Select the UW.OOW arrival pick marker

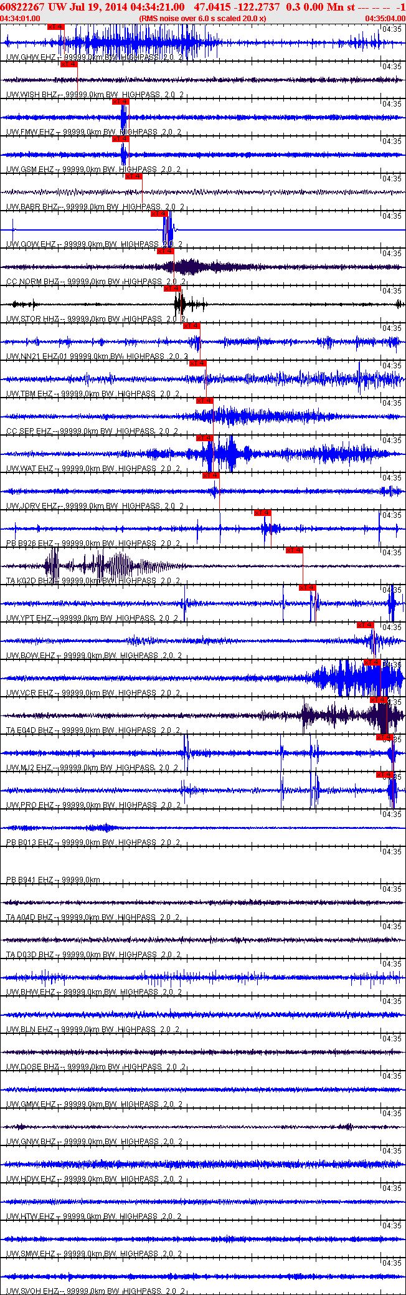pos(159,214)
